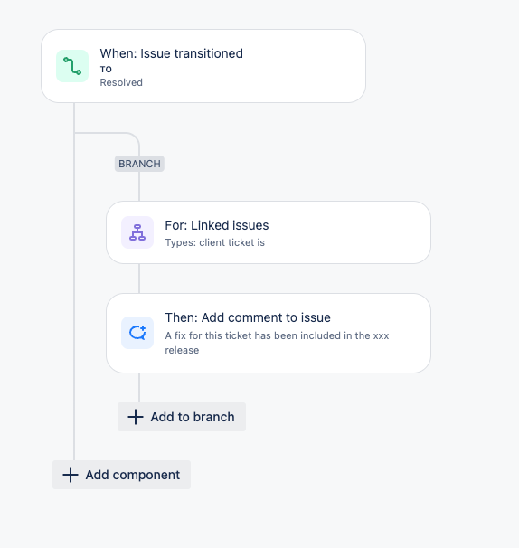Click the "TO" label in the trigger card
Viewport: 519px width, 548px height.
pos(106,70)
